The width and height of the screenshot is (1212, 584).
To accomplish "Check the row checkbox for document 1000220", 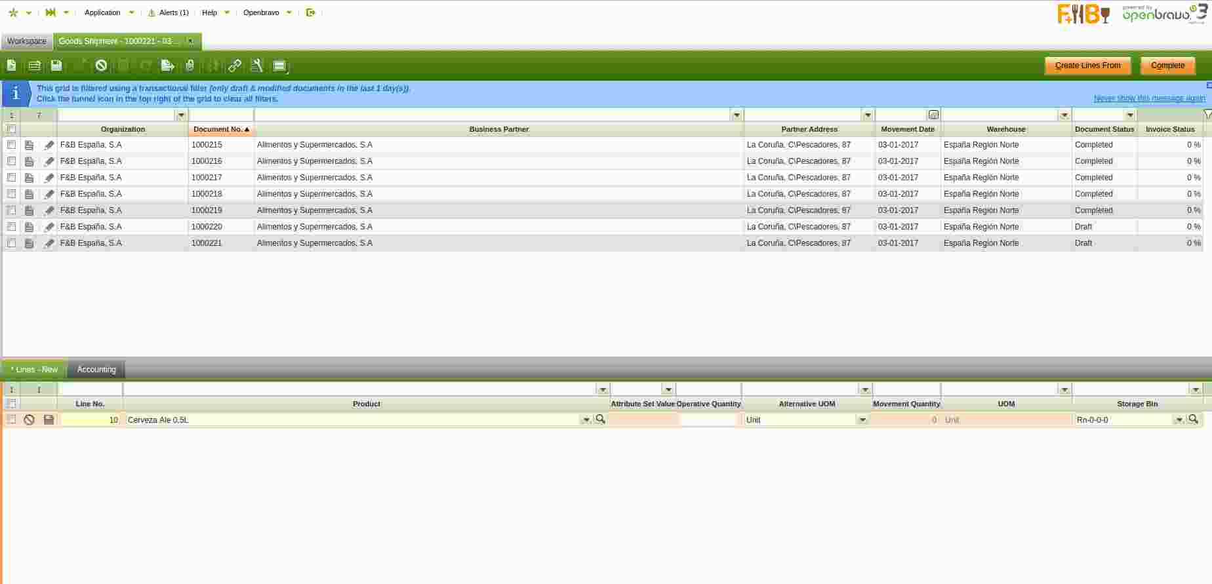I will [x=11, y=227].
